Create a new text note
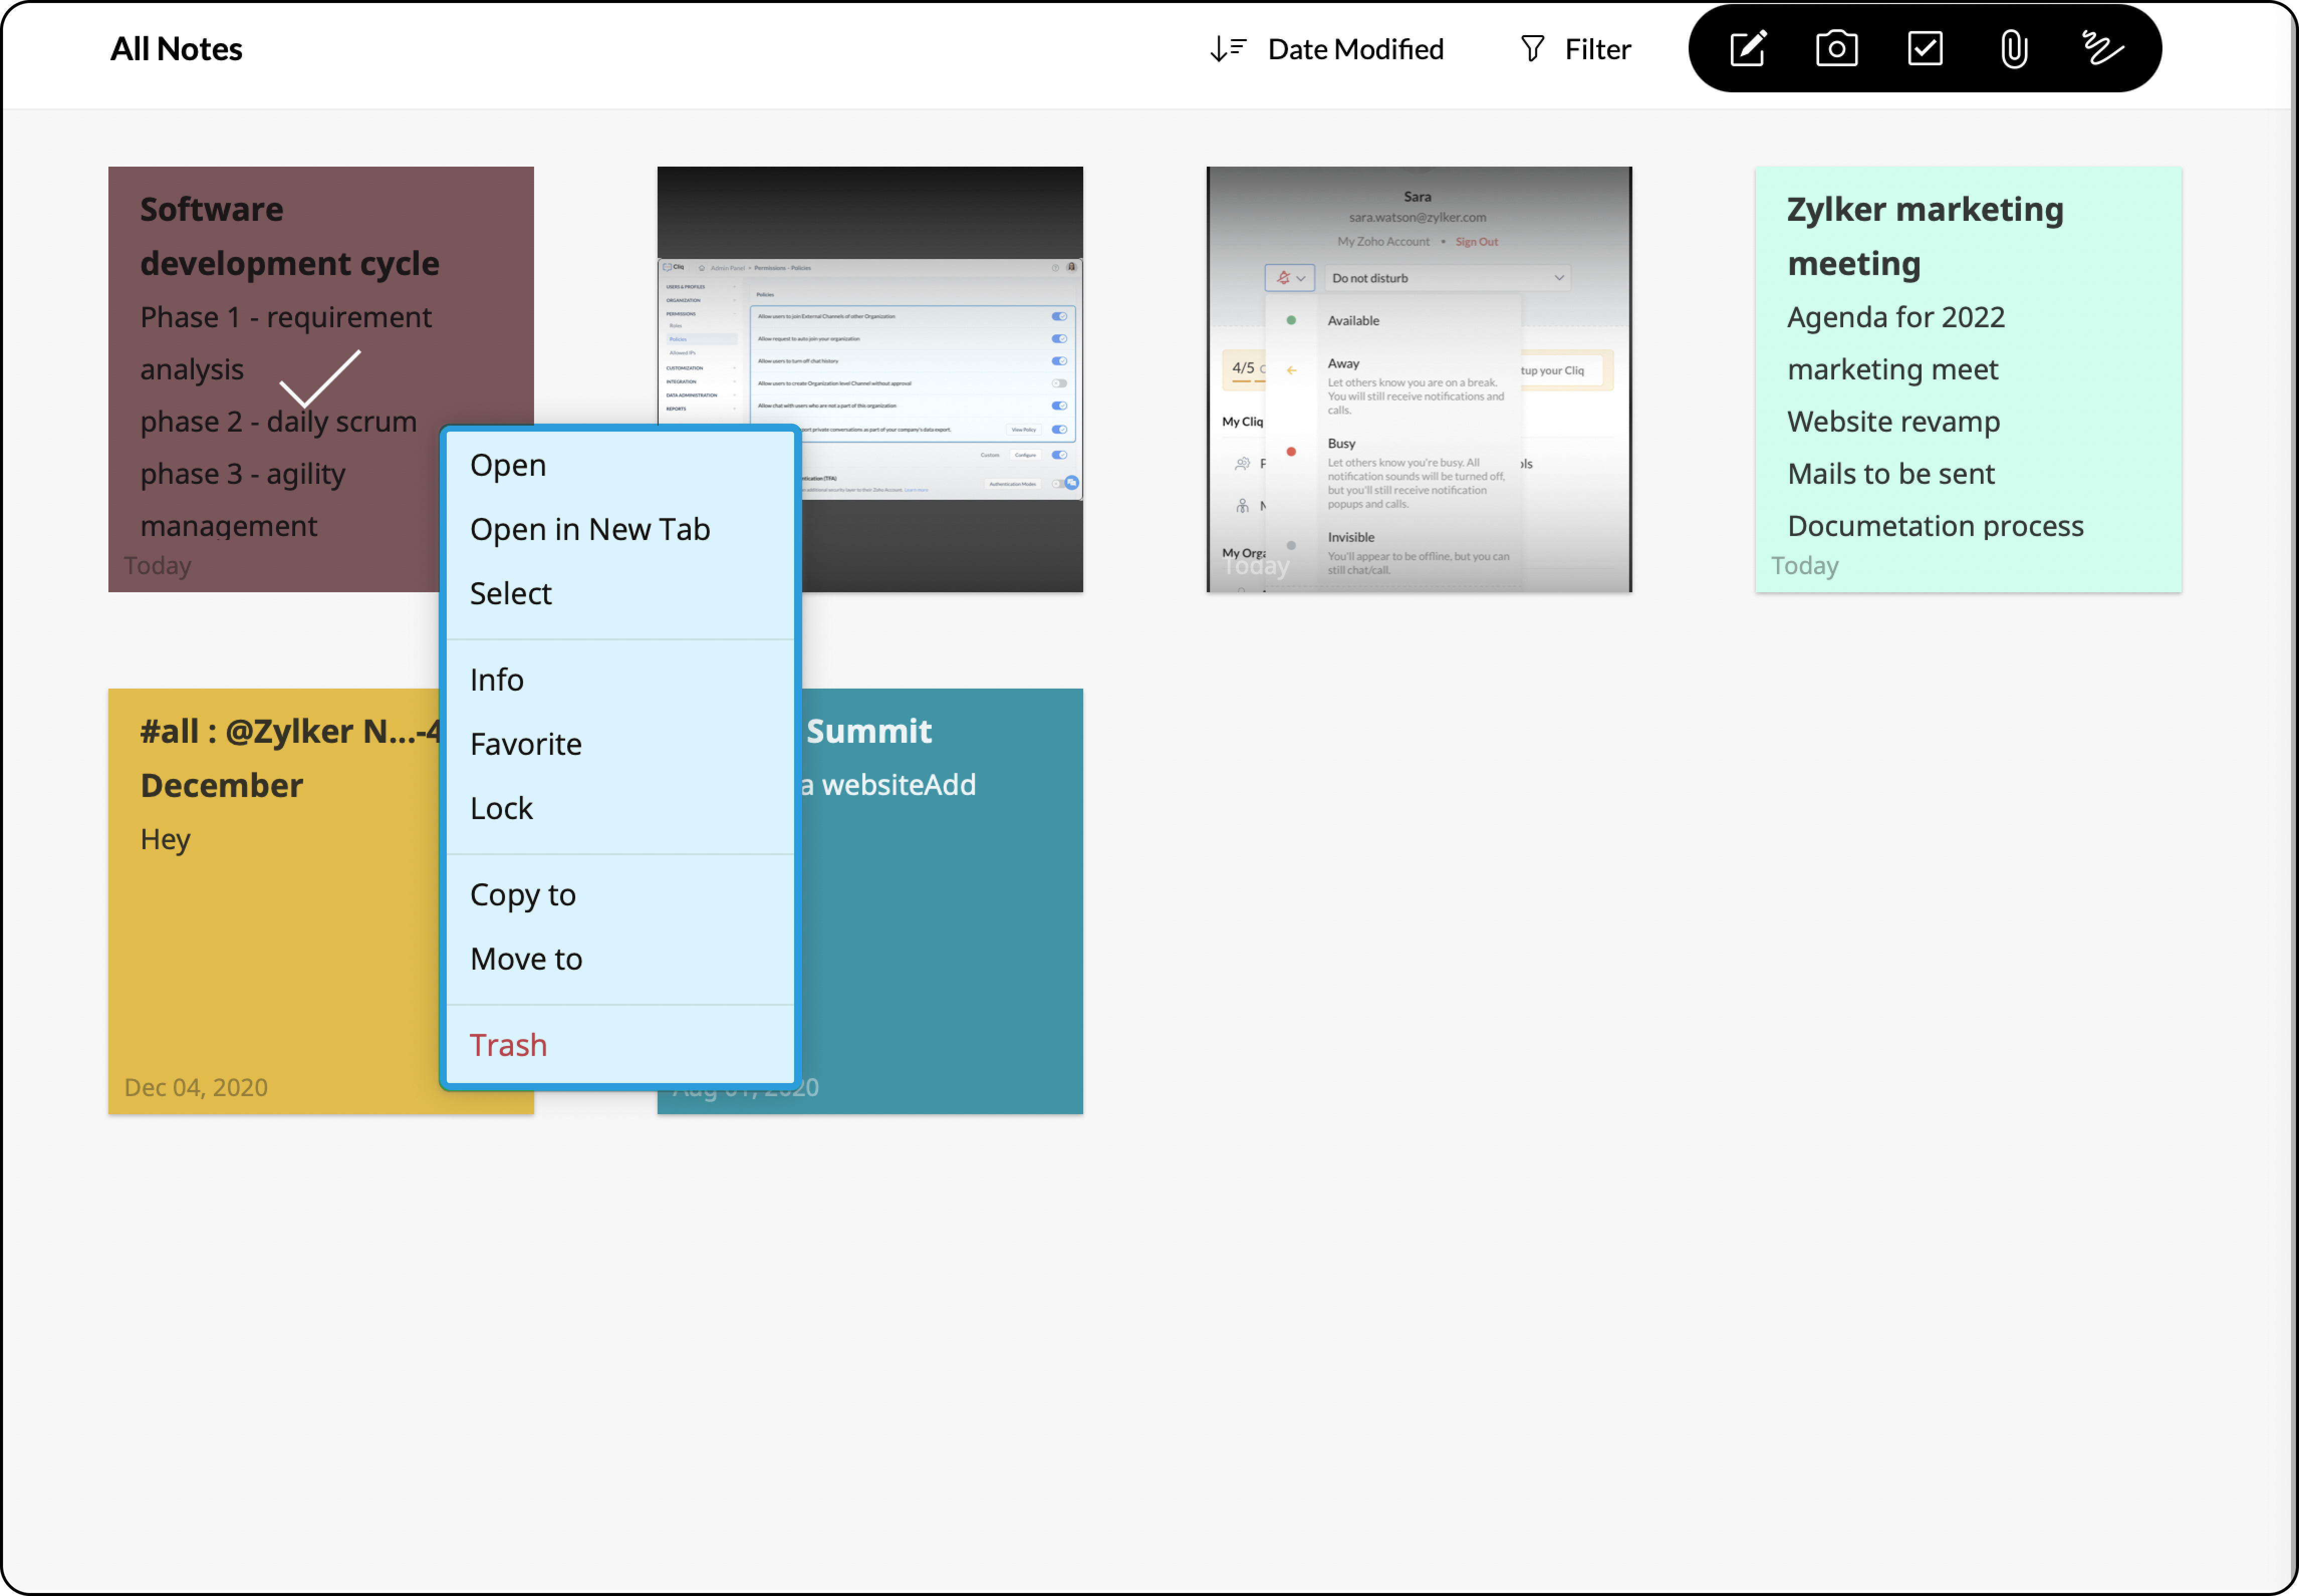Viewport: 2299px width, 1596px height. click(x=1747, y=49)
